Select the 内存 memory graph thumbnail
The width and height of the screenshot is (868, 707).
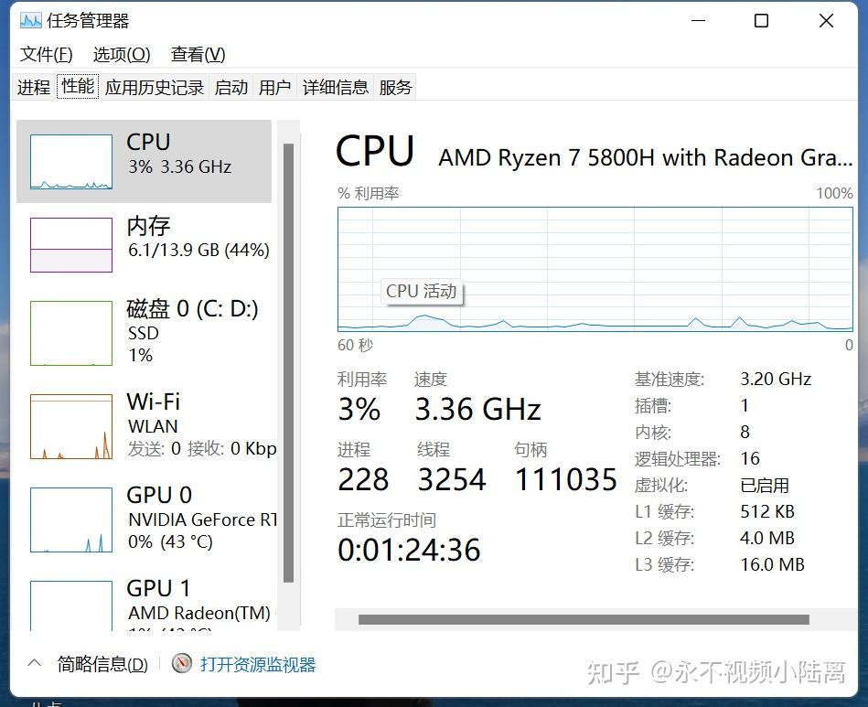(x=71, y=245)
